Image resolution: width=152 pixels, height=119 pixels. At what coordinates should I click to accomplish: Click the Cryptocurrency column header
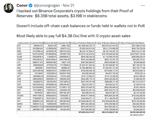(x=23, y=43)
